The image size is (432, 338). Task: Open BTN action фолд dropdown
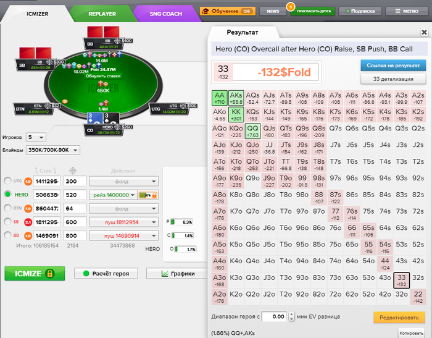[x=123, y=209]
